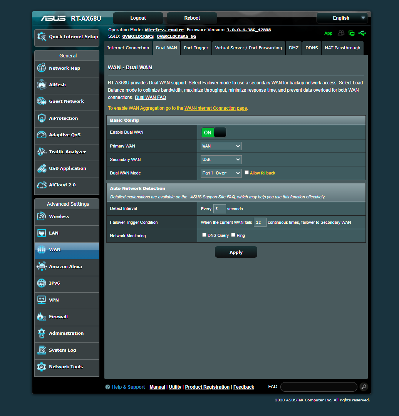Switch to Internet Connection tab
The height and width of the screenshot is (416, 399).
(x=128, y=48)
